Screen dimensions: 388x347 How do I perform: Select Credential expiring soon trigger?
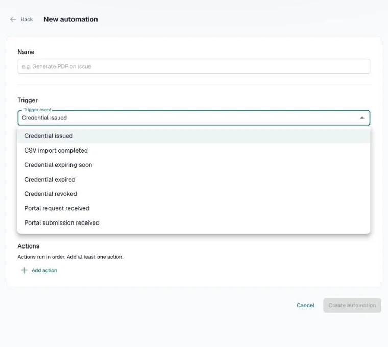[x=194, y=165]
